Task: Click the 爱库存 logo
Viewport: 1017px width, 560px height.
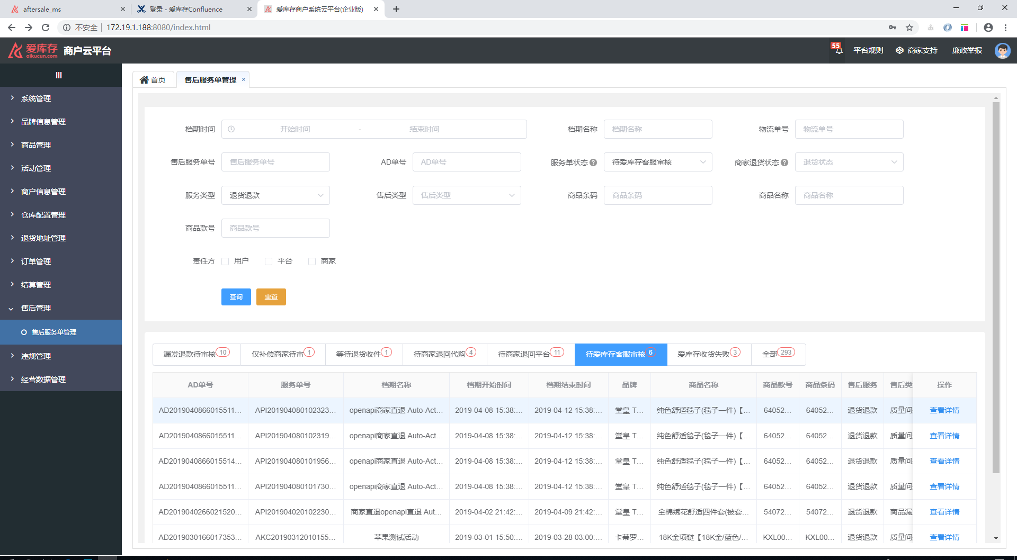Action: tap(33, 50)
